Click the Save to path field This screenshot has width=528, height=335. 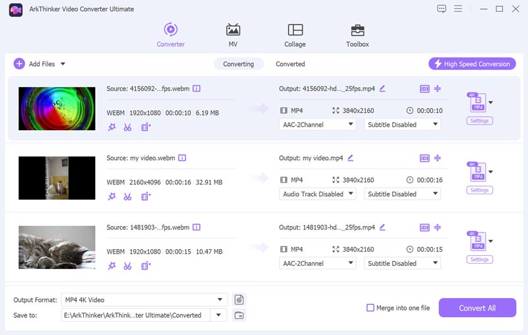point(136,315)
